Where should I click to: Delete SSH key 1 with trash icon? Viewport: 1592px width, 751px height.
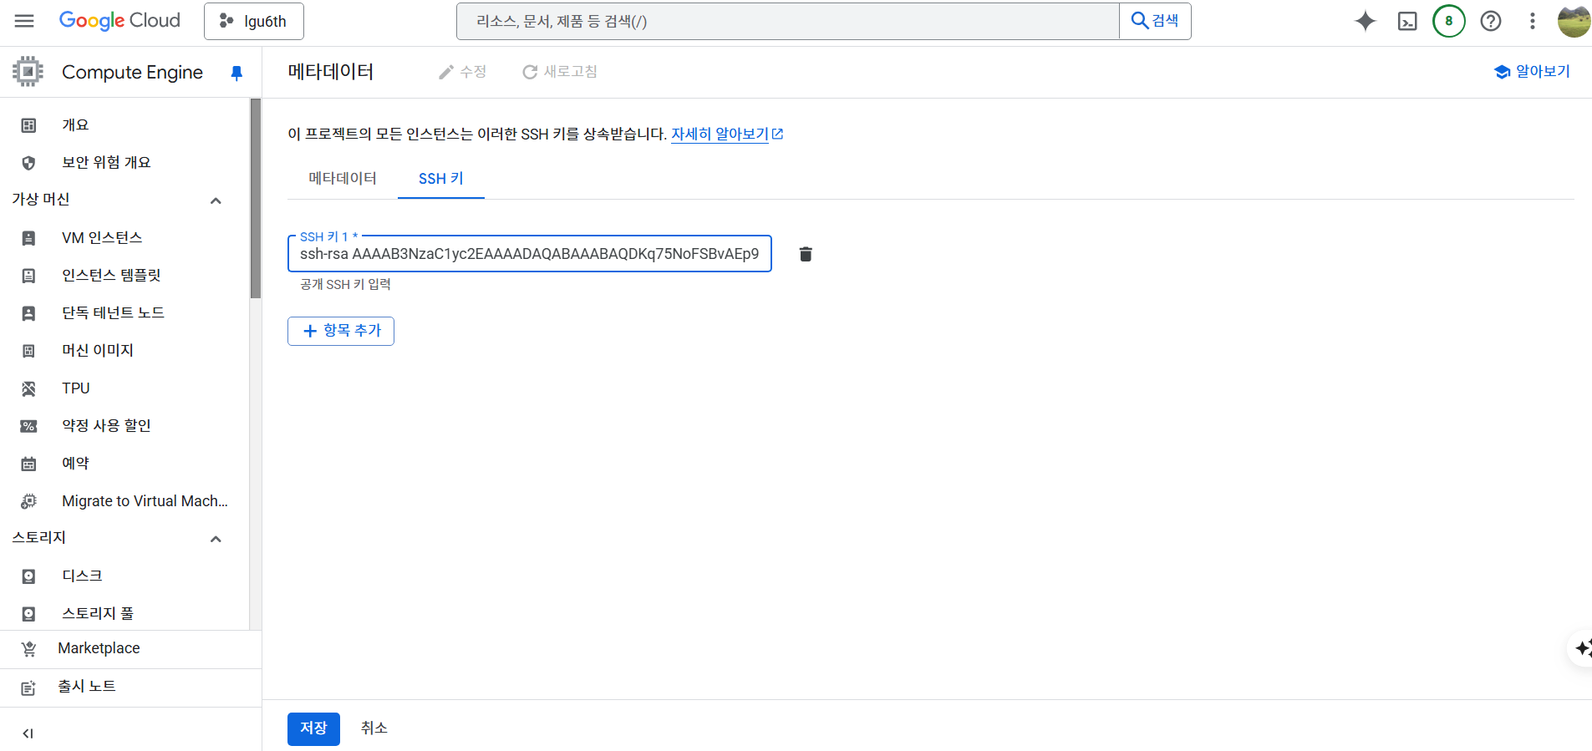806,254
